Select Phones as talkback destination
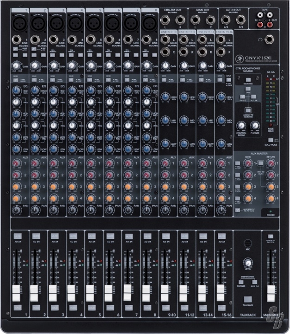This screenshot has width=290, height=334. tap(241, 281)
